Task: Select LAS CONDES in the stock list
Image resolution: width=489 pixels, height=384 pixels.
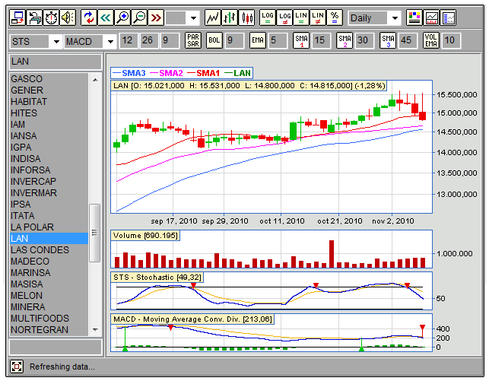Action: pyautogui.click(x=40, y=249)
